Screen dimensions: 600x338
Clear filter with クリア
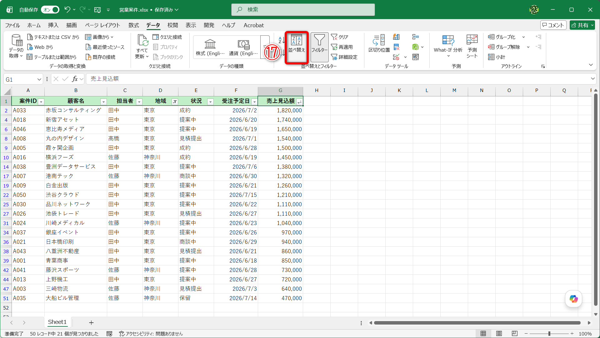340,37
